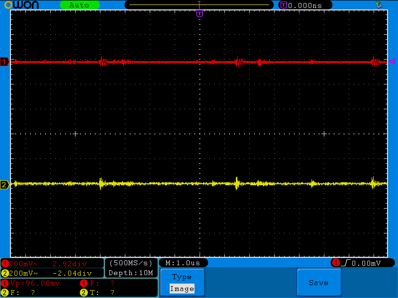Click the purple T icon beside 0.000ns

pos(283,5)
